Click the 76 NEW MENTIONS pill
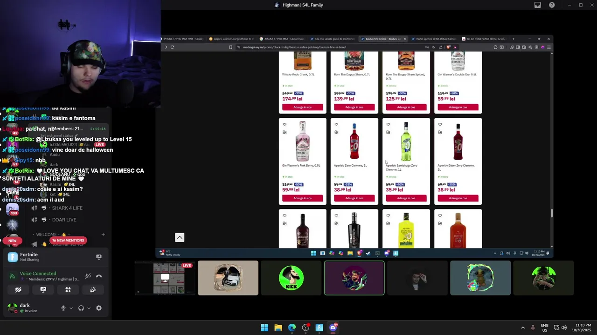The width and height of the screenshot is (597, 335). click(x=68, y=241)
